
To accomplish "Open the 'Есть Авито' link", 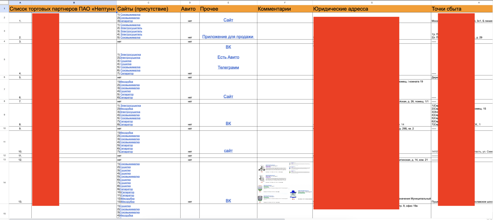I will click(x=228, y=57).
